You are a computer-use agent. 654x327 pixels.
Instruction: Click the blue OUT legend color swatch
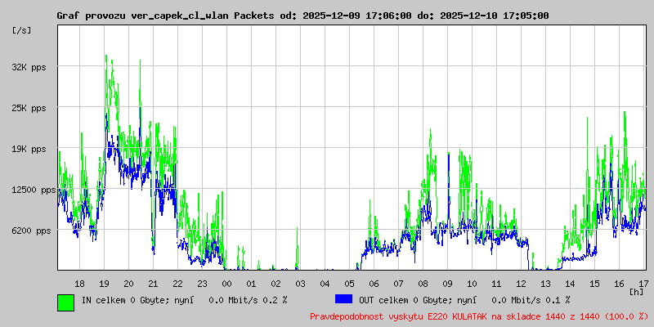343,299
